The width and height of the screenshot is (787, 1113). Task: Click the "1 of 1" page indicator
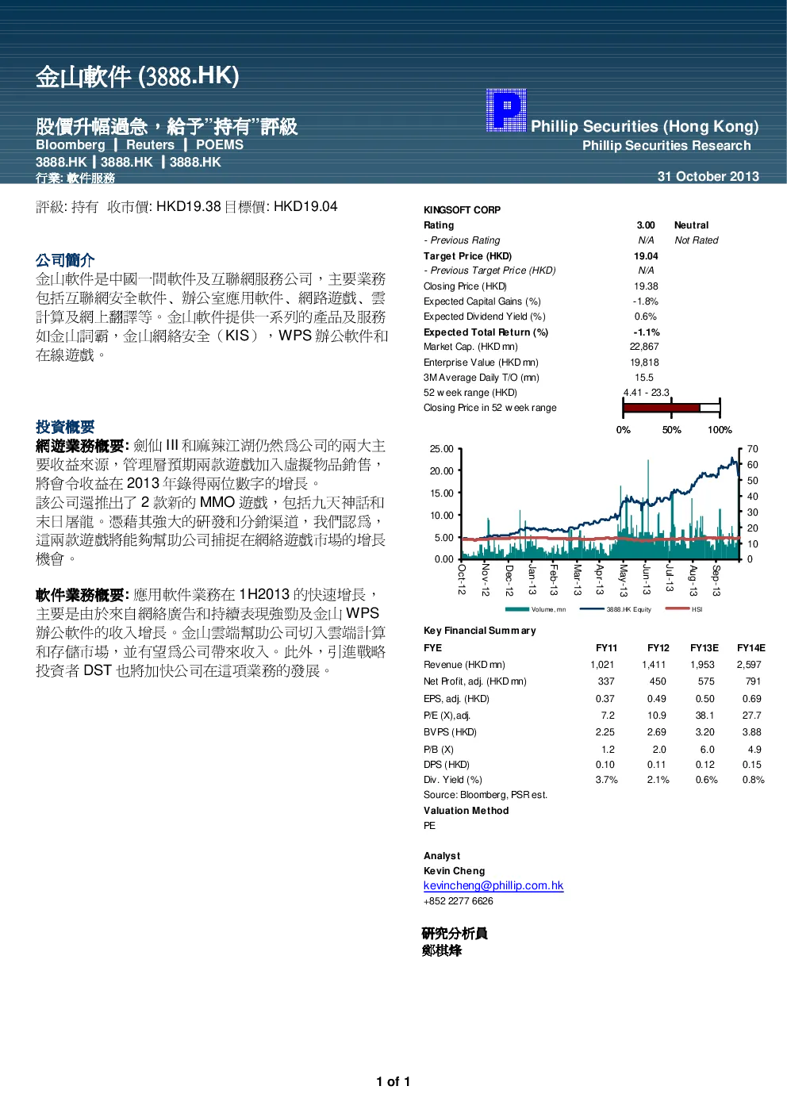[x=393, y=1082]
